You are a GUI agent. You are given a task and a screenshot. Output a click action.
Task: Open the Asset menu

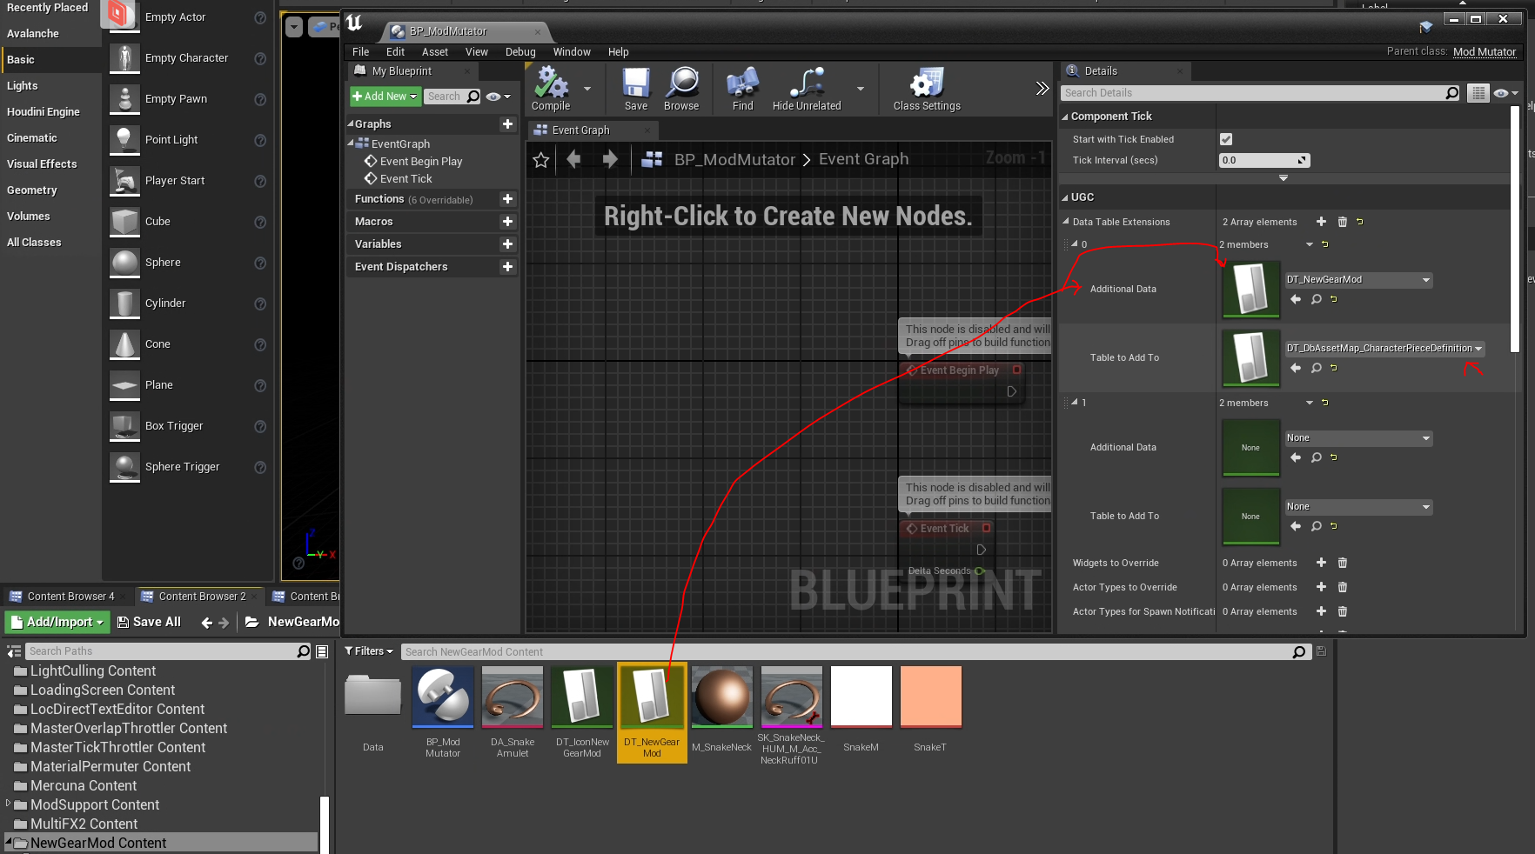(x=434, y=52)
